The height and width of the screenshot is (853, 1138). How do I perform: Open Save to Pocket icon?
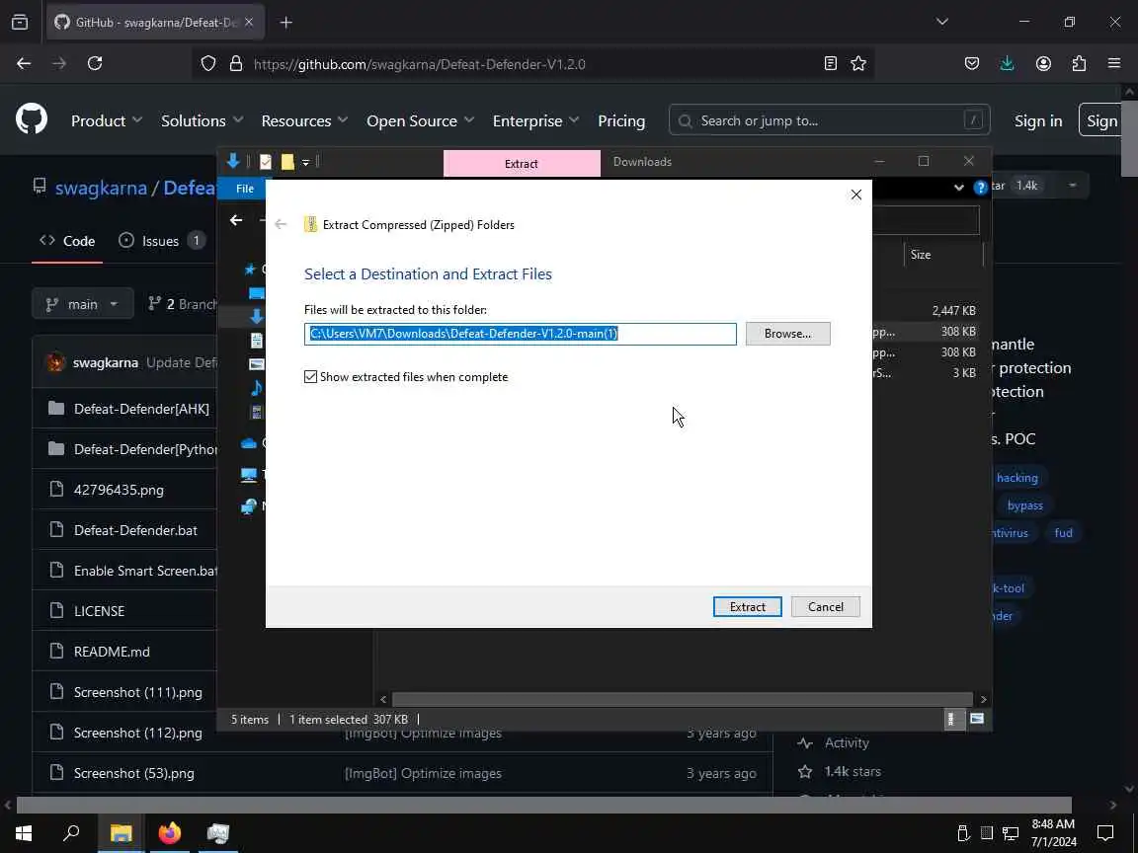(972, 64)
